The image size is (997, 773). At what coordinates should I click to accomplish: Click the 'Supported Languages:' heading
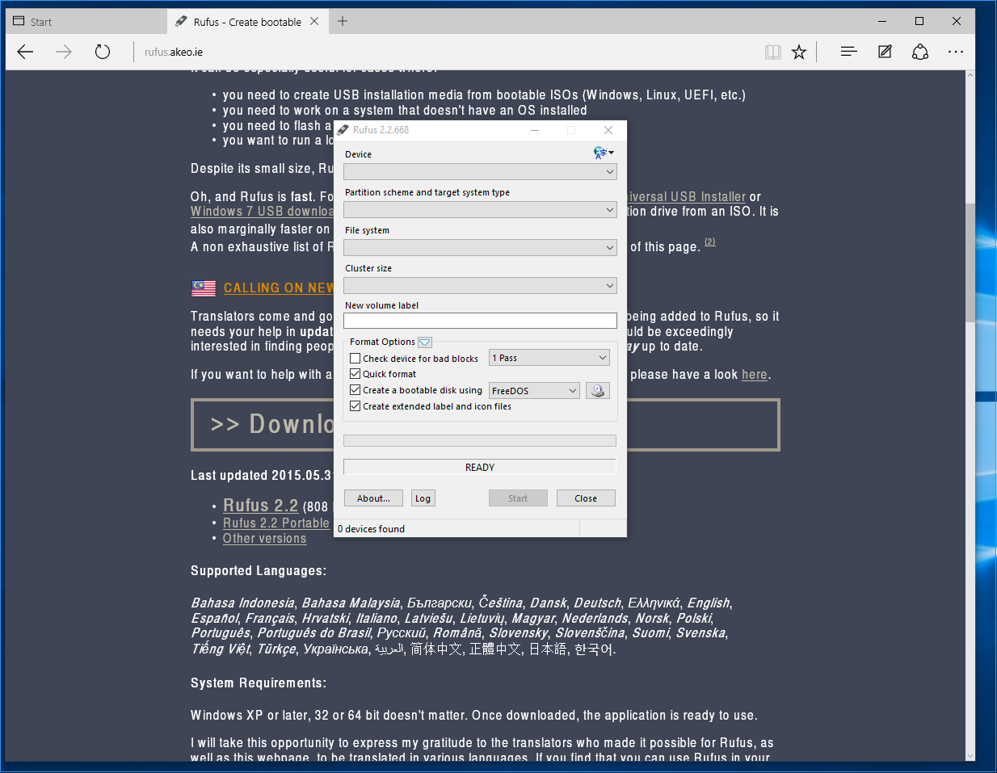click(259, 571)
